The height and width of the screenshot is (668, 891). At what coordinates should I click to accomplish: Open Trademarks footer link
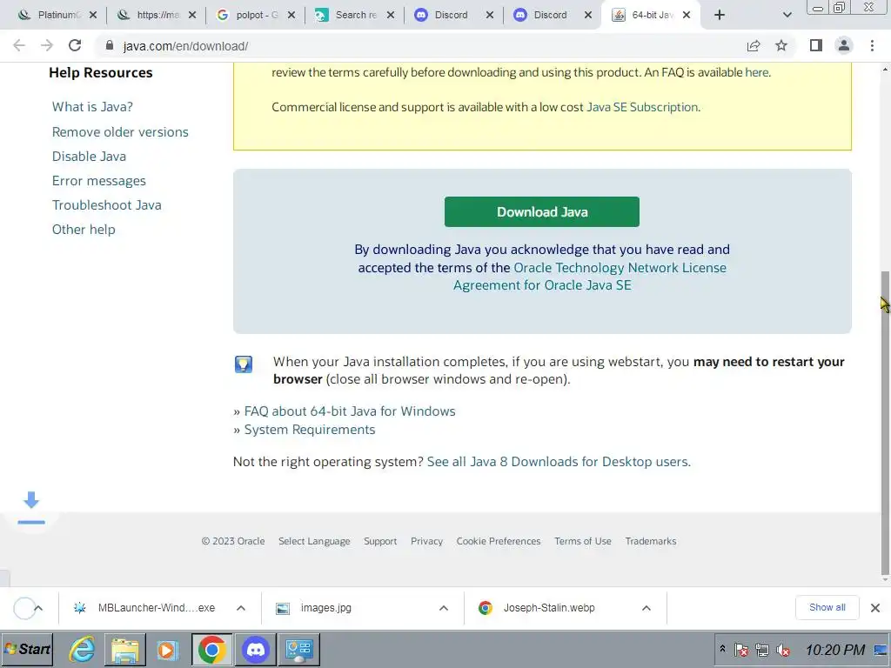pyautogui.click(x=651, y=541)
